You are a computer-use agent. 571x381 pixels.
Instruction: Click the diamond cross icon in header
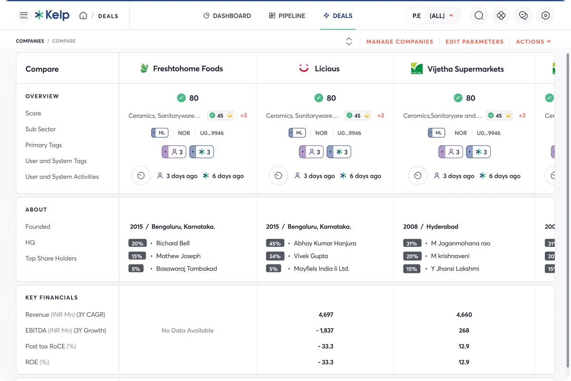click(501, 16)
